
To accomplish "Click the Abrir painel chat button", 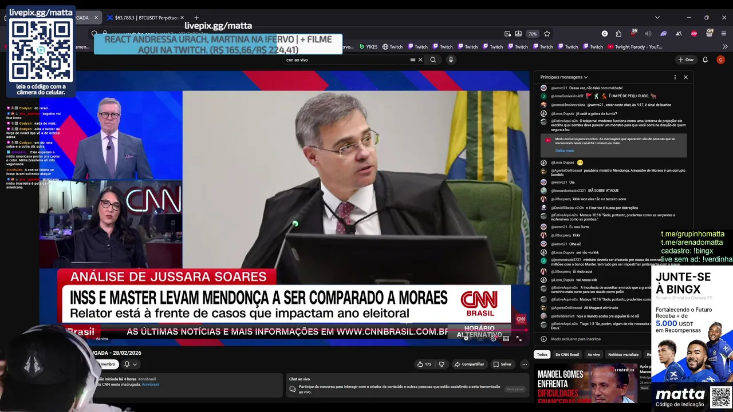I will click(x=515, y=389).
